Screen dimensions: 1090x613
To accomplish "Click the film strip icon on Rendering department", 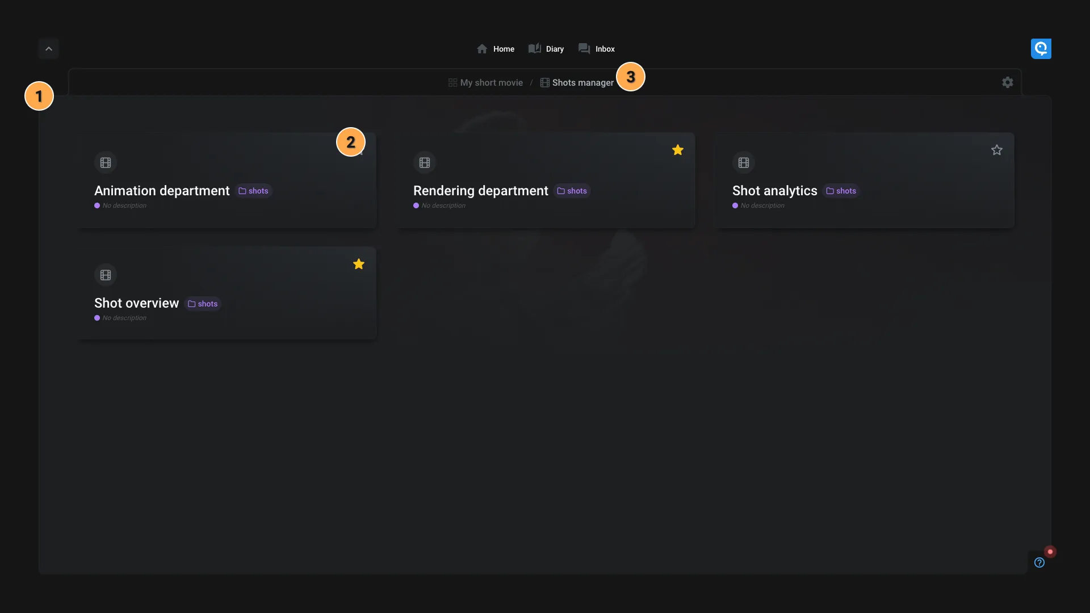I will (x=425, y=163).
